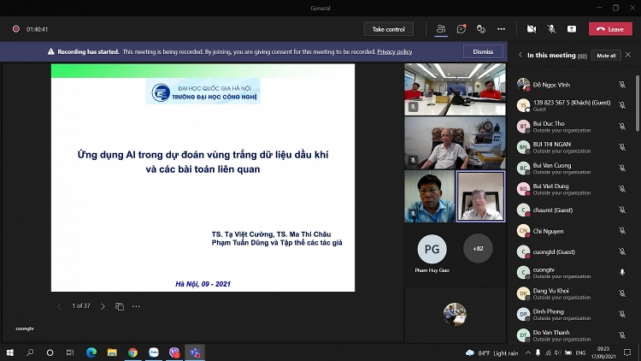Click the share content icon
Image resolution: width=641 pixels, height=361 pixels.
[x=572, y=28]
